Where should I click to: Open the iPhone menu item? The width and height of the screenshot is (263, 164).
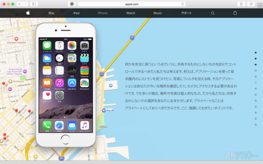tap(103, 13)
